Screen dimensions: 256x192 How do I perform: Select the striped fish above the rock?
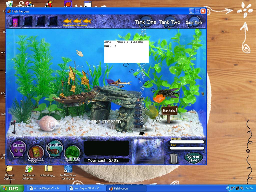point(118,83)
